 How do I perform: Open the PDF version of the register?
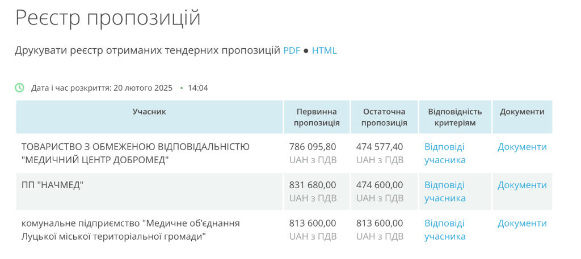(292, 50)
